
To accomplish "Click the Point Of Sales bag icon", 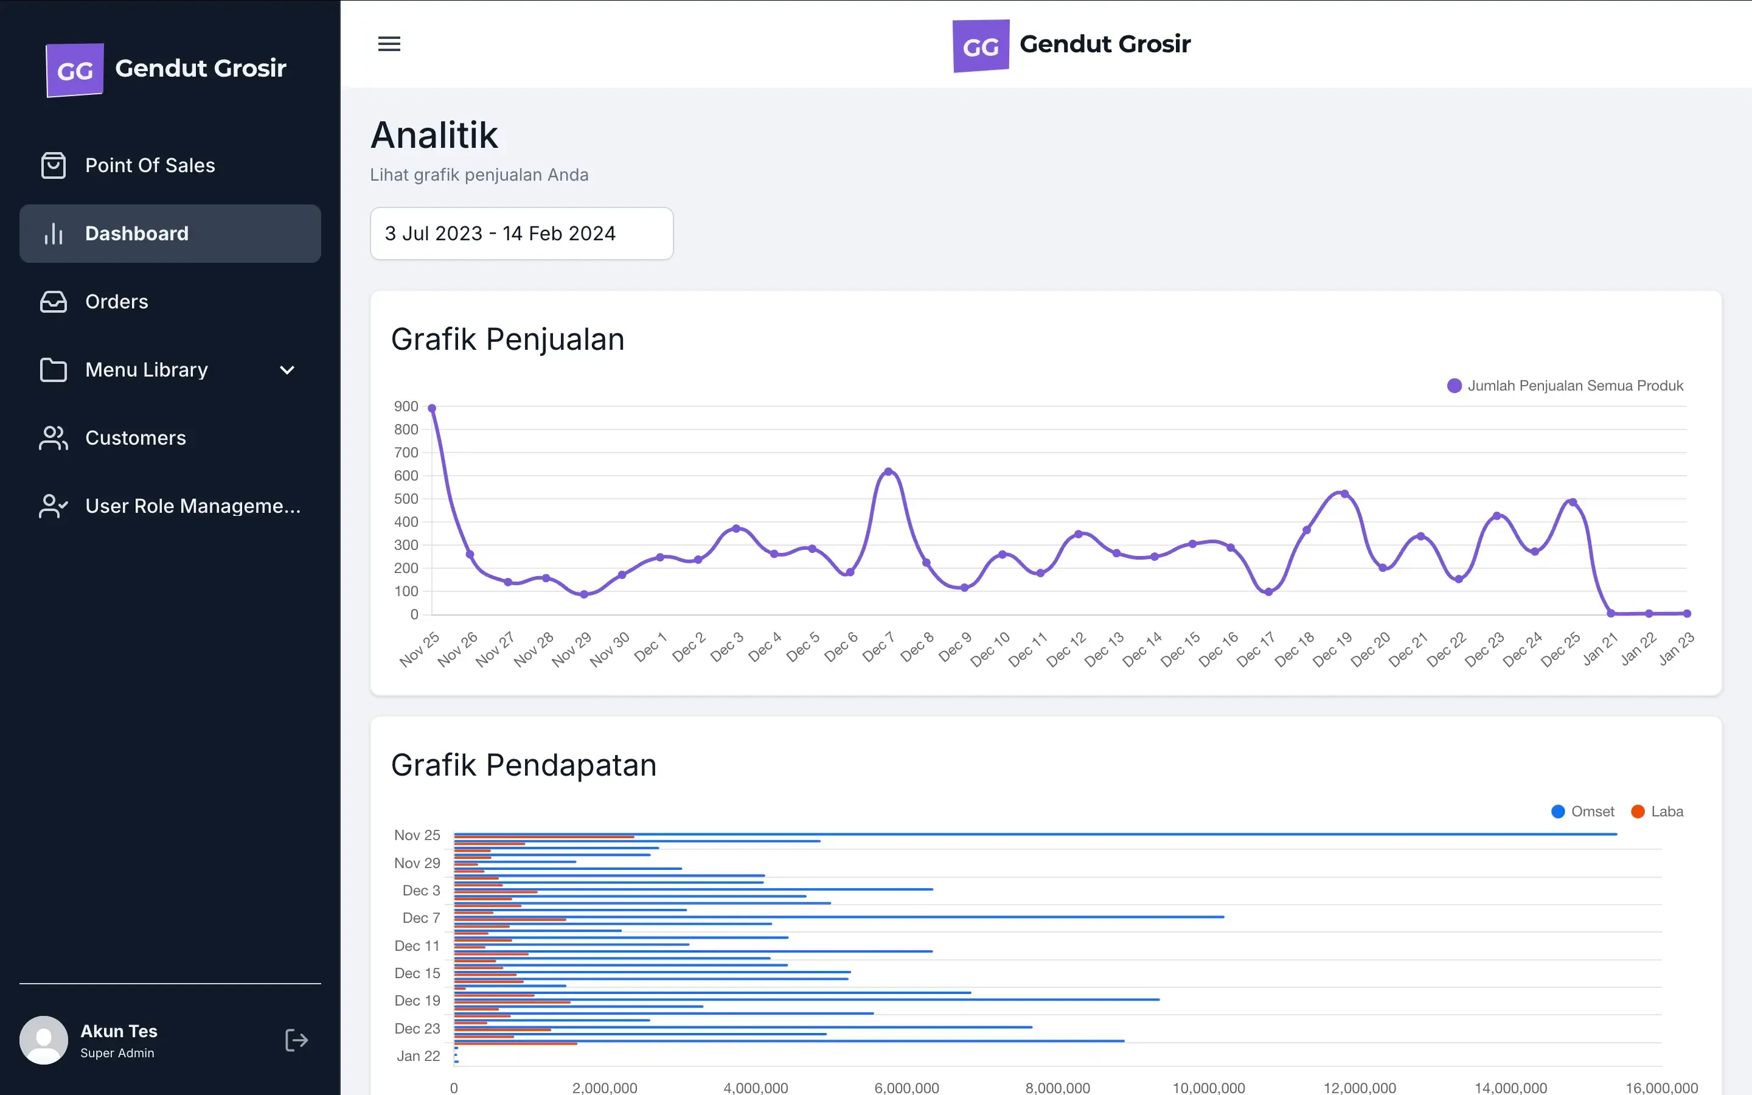I will click(53, 166).
